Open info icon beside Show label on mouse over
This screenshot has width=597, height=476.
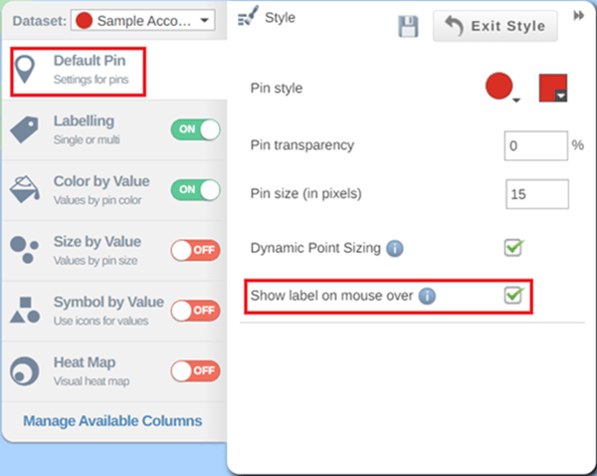(427, 296)
